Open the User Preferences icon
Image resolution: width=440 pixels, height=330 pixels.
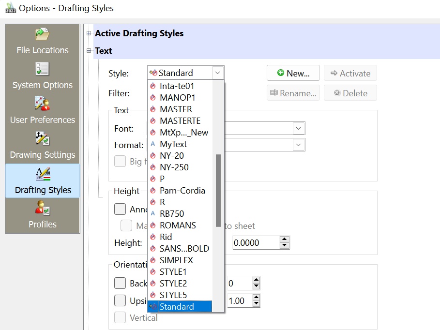click(x=43, y=104)
